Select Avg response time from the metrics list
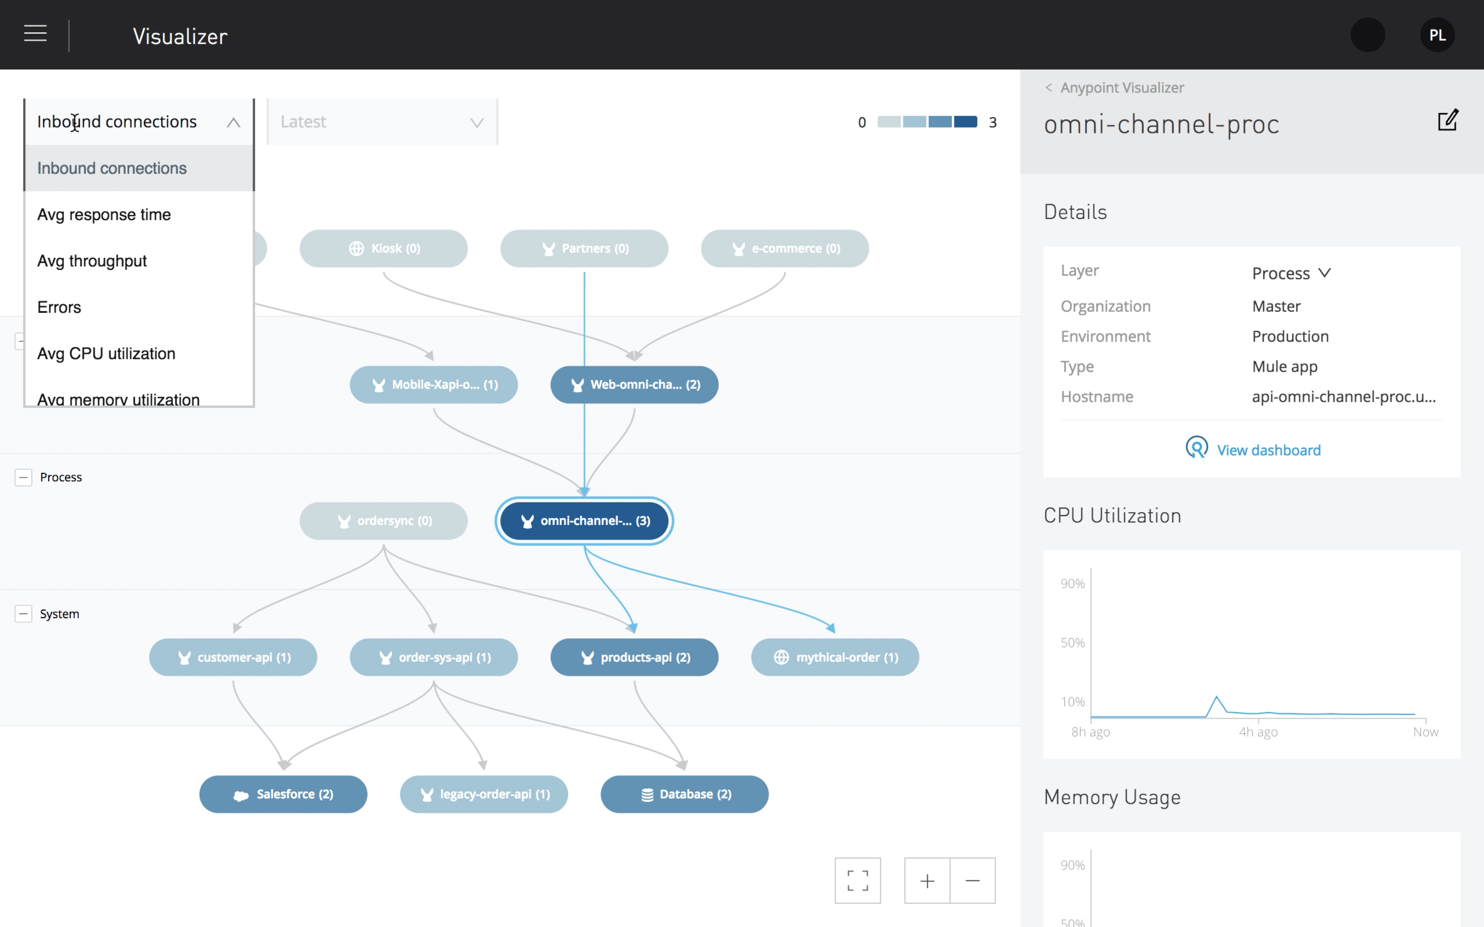 tap(104, 214)
